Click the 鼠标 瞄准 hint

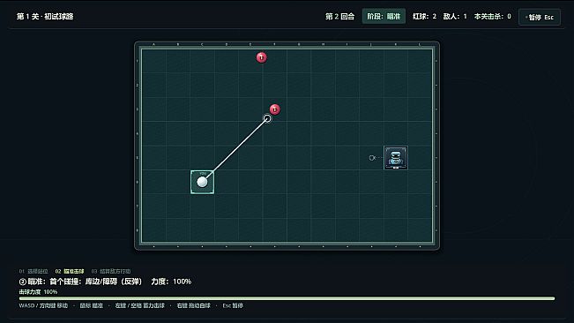tap(91, 305)
